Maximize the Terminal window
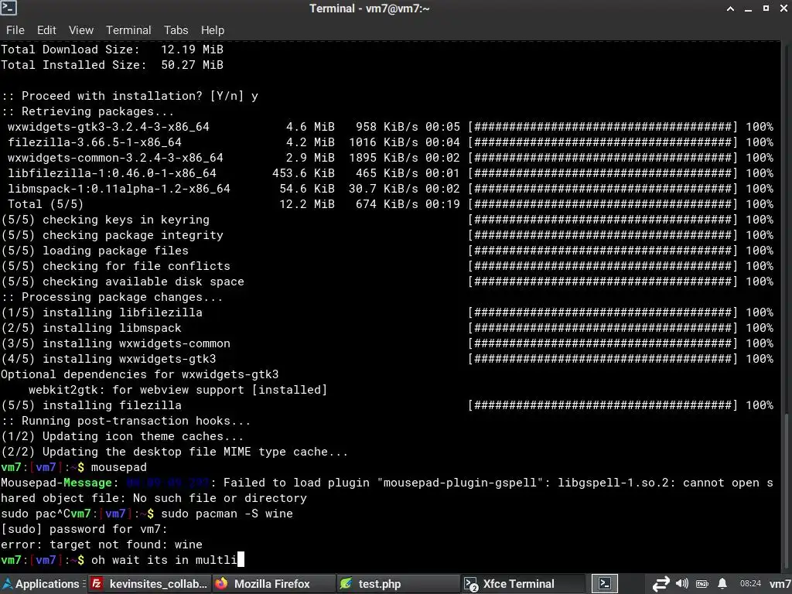 [x=766, y=9]
